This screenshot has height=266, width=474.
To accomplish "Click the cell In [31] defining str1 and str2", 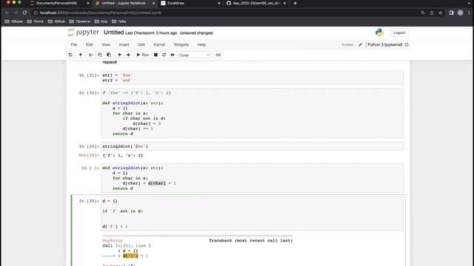I will 252,78.
